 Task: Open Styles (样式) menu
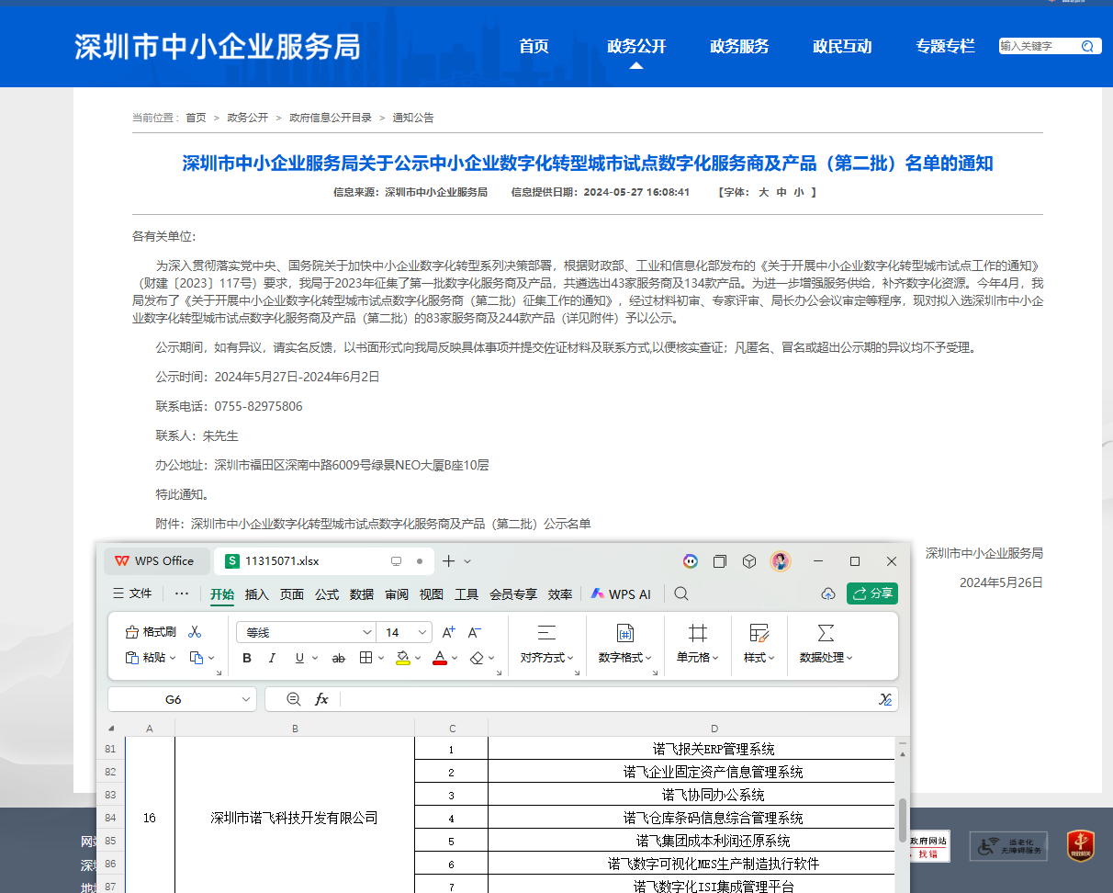(759, 644)
